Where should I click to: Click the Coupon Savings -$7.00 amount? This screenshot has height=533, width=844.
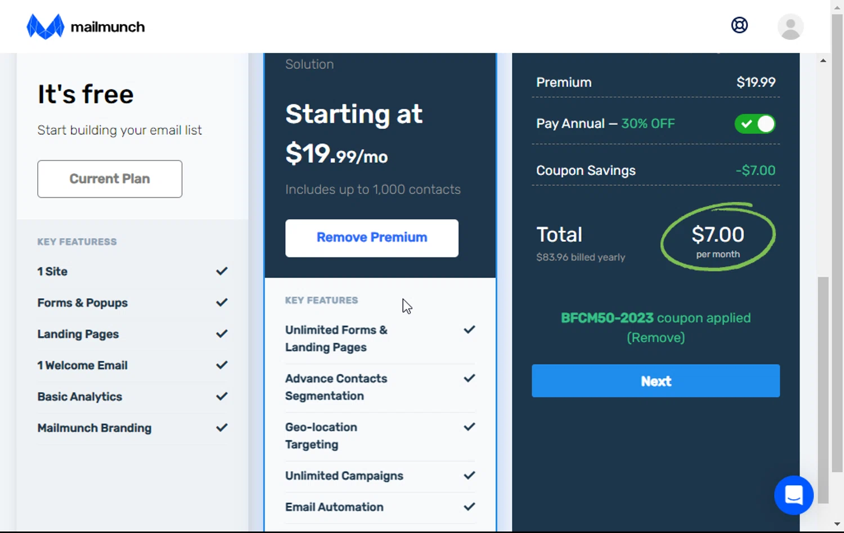pos(756,170)
